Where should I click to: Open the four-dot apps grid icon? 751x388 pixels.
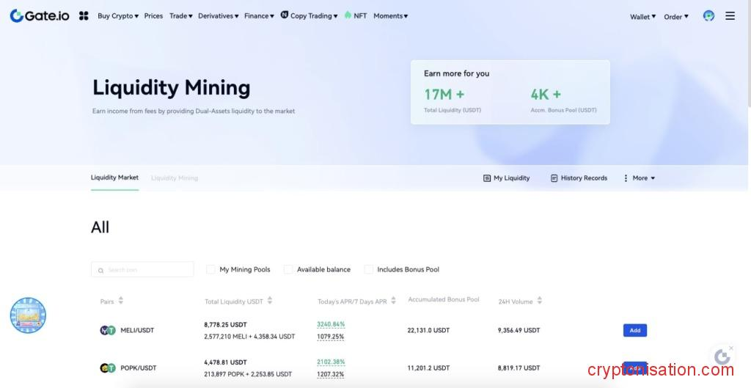tap(84, 16)
